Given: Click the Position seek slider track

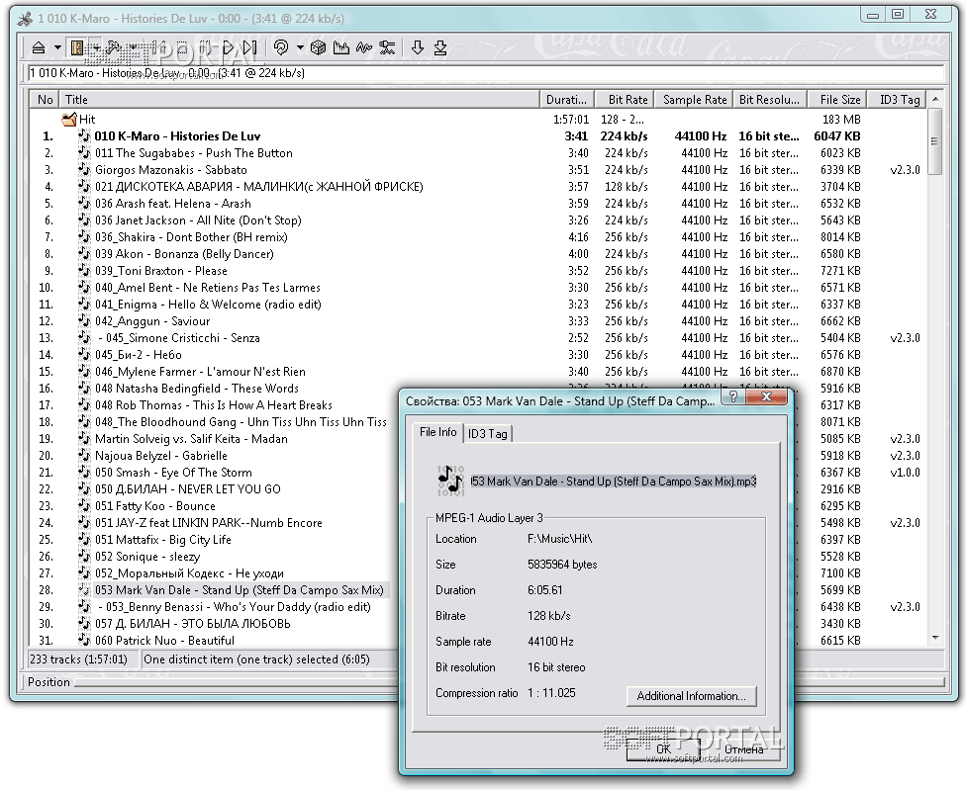Looking at the screenshot, I should click(510, 682).
